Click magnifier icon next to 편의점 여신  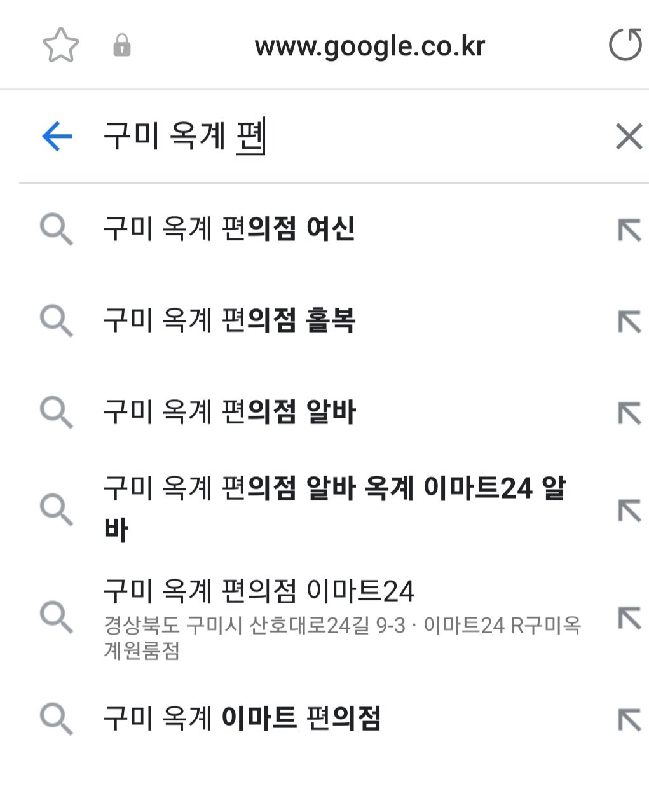pos(56,229)
